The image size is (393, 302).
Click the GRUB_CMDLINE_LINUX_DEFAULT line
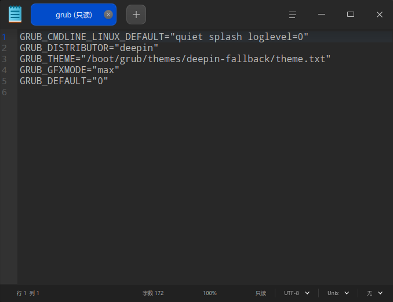[164, 37]
